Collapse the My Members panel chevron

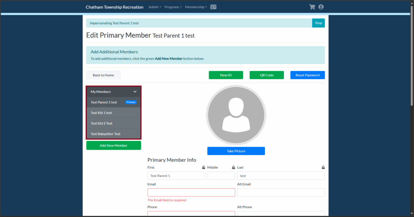(135, 92)
